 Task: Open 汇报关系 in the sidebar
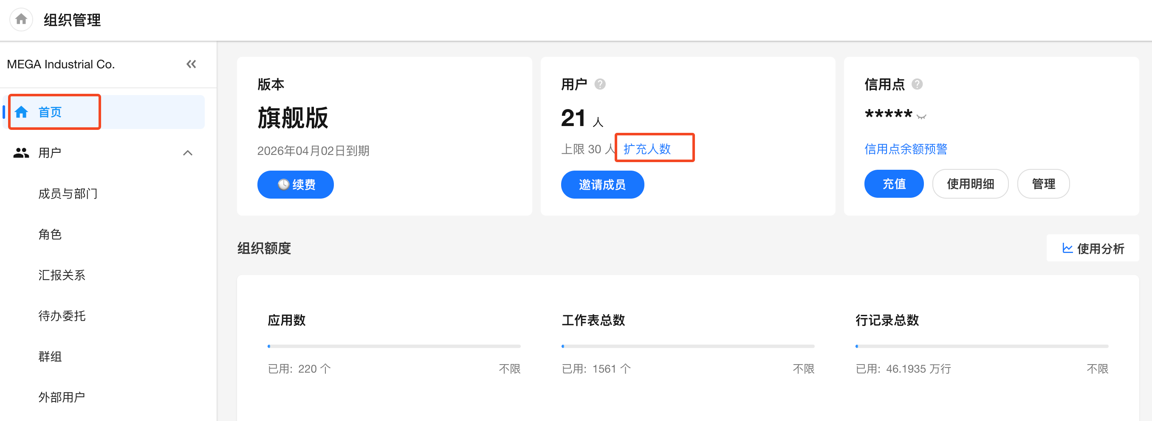[x=62, y=275]
